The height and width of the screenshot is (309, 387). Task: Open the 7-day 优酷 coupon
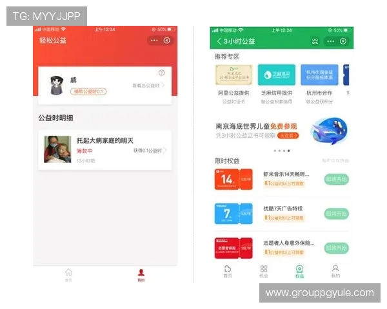[233, 214]
